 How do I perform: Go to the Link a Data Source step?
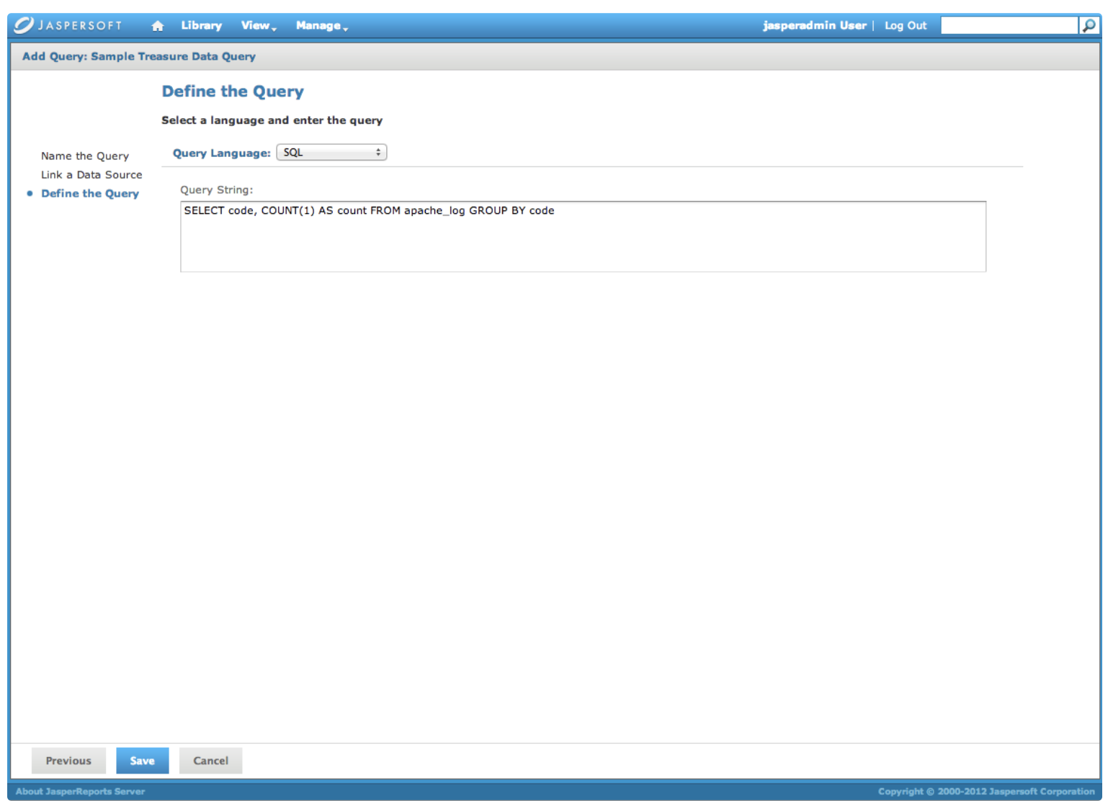click(x=91, y=175)
